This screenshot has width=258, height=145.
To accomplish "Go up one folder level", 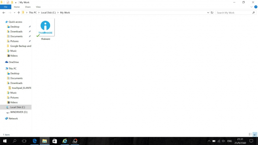I will [18, 13].
